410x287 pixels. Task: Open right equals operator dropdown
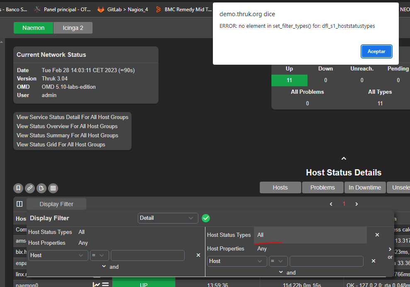pyautogui.click(x=278, y=261)
